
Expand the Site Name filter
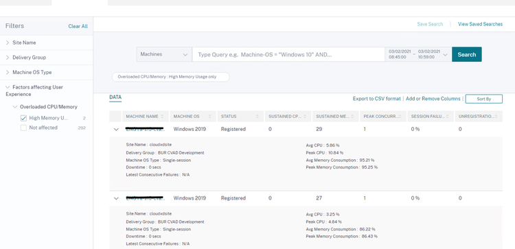8,43
